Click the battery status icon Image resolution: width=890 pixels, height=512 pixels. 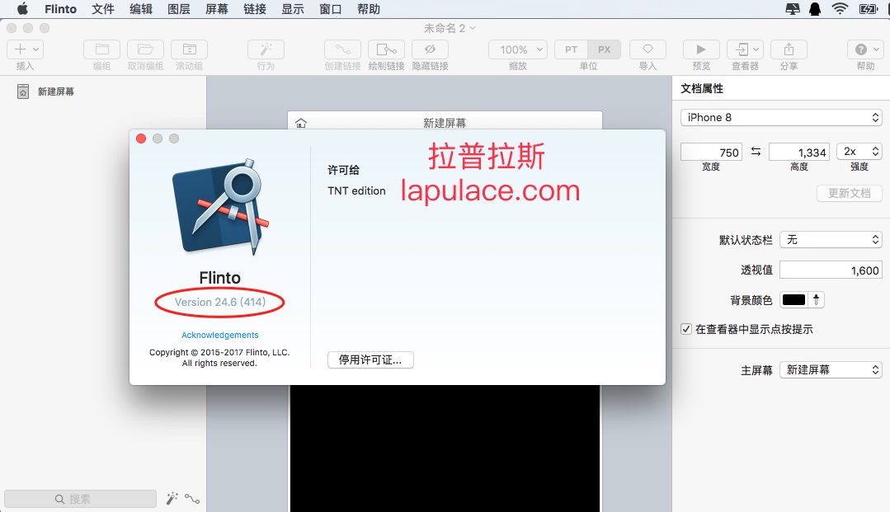869,9
